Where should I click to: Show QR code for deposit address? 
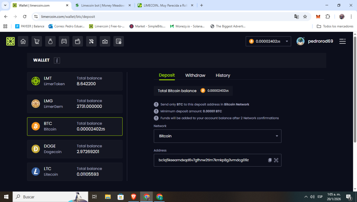click(x=276, y=160)
